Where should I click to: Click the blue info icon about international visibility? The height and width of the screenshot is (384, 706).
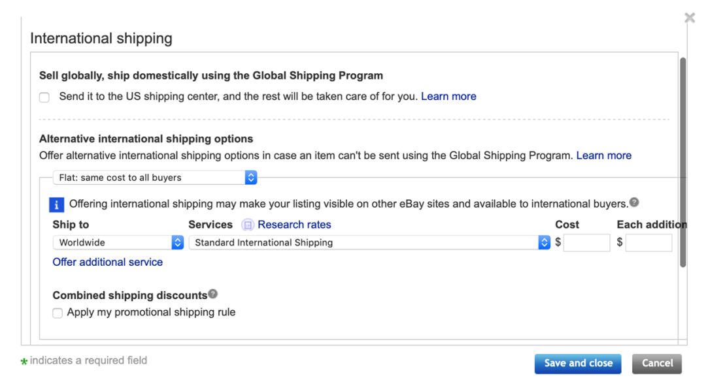[58, 204]
